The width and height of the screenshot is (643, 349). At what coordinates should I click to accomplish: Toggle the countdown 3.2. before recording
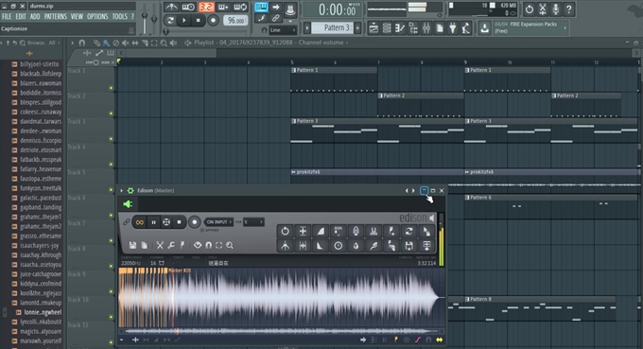[206, 7]
